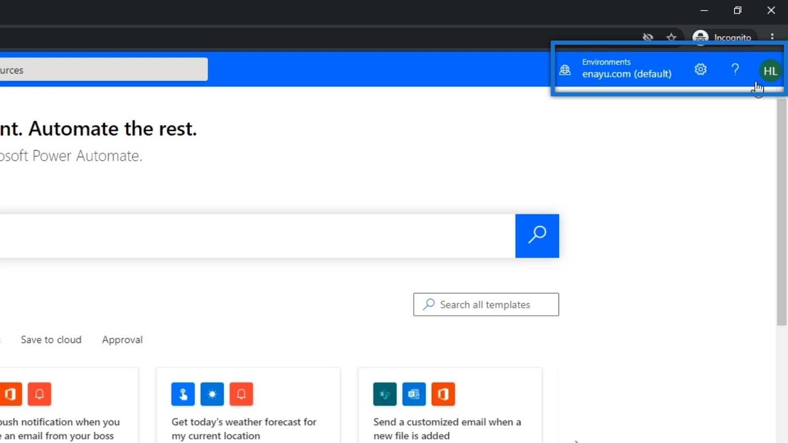Click the blue magnifier search button
Screen dimensions: 788x443
[x=537, y=236]
